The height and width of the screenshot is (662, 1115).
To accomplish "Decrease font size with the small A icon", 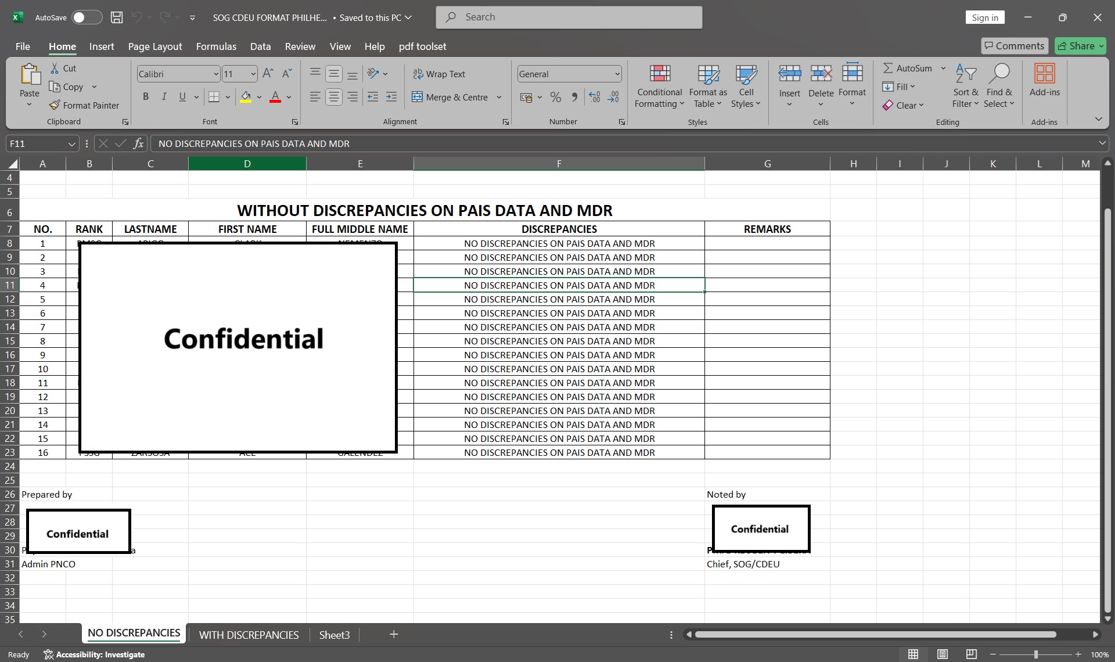I will (286, 74).
